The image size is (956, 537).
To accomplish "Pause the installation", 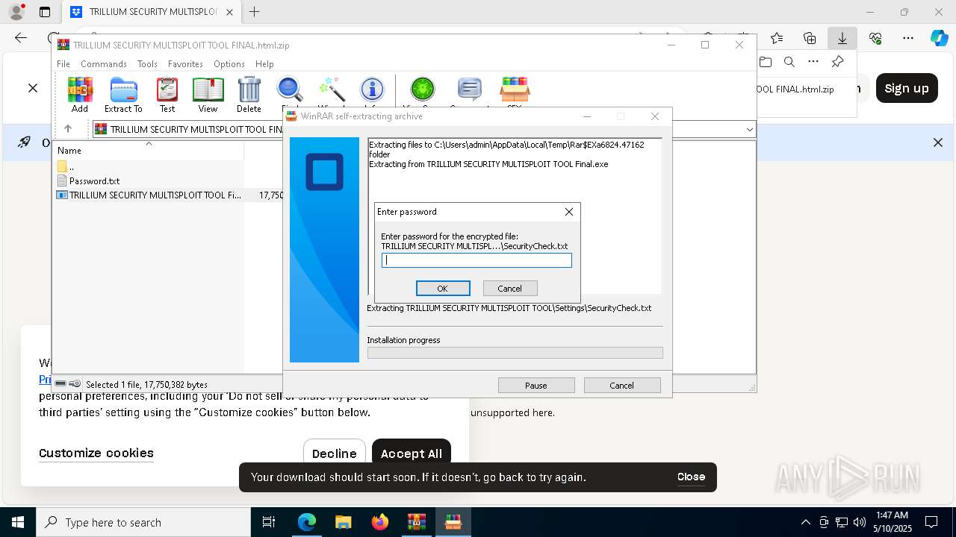I will click(536, 386).
